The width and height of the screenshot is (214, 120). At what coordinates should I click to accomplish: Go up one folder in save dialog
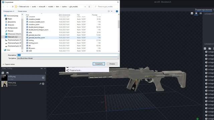(13, 7)
